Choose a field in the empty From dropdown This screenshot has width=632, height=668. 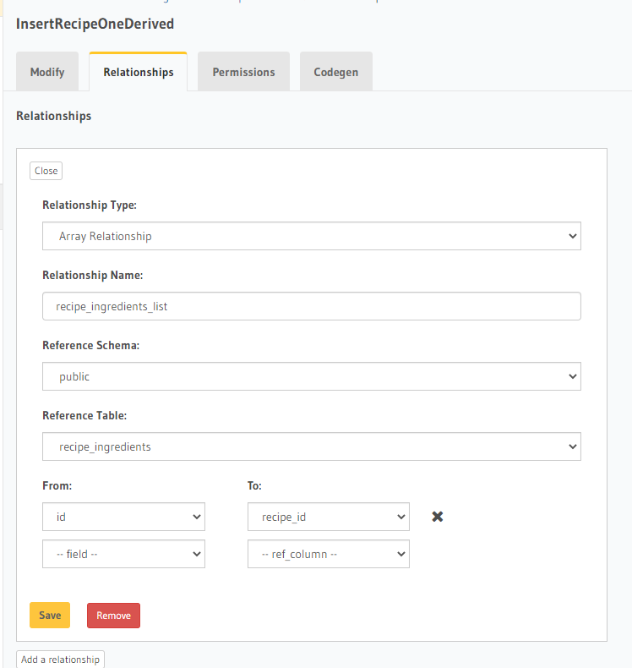pos(124,554)
